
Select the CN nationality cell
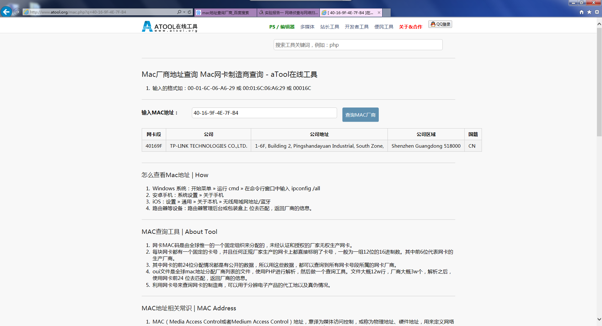coord(473,146)
